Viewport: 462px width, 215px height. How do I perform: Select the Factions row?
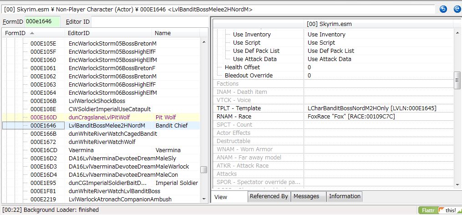click(x=333, y=84)
